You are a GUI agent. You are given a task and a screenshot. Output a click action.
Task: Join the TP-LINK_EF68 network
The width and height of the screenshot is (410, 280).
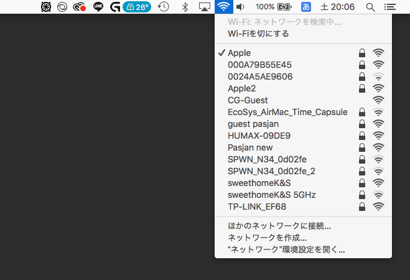[x=257, y=207]
